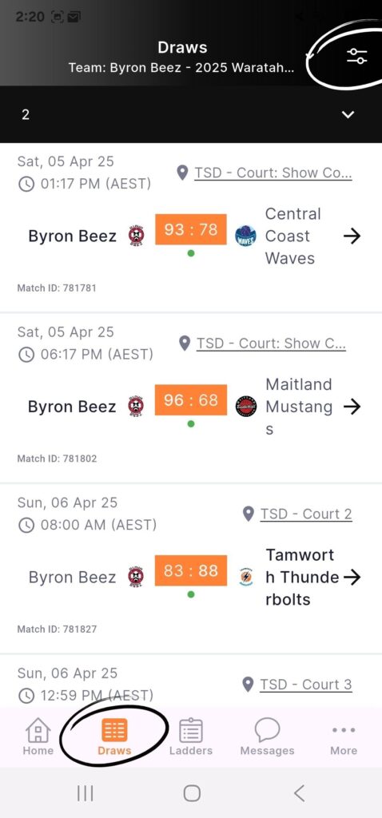This screenshot has width=382, height=818.
Task: Tap the 83 : 88 score box
Action: coord(191,570)
